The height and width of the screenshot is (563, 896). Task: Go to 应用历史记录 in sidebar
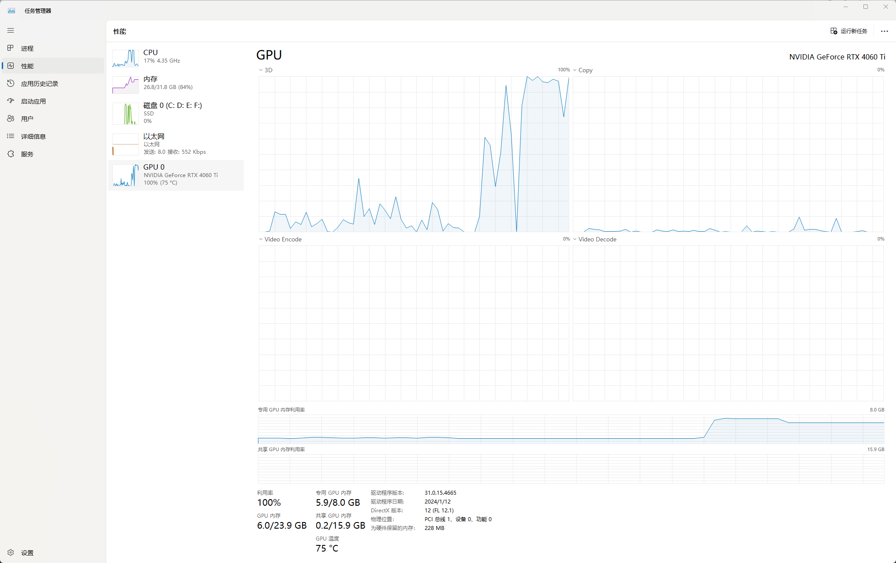53,83
